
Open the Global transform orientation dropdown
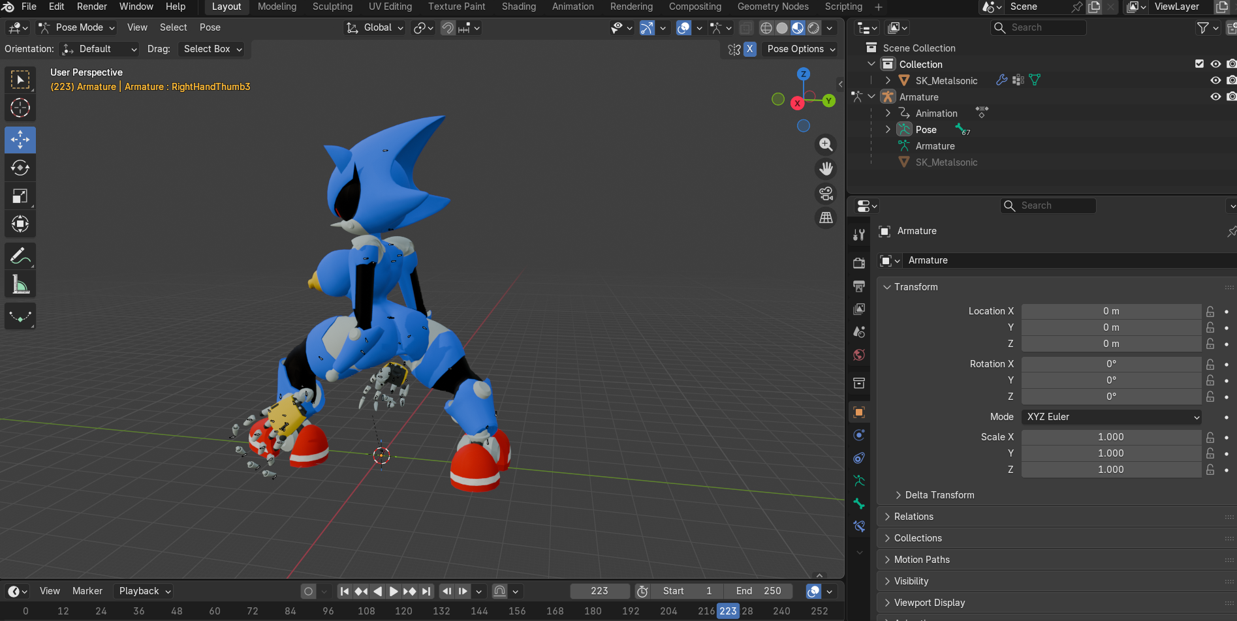[x=375, y=27]
